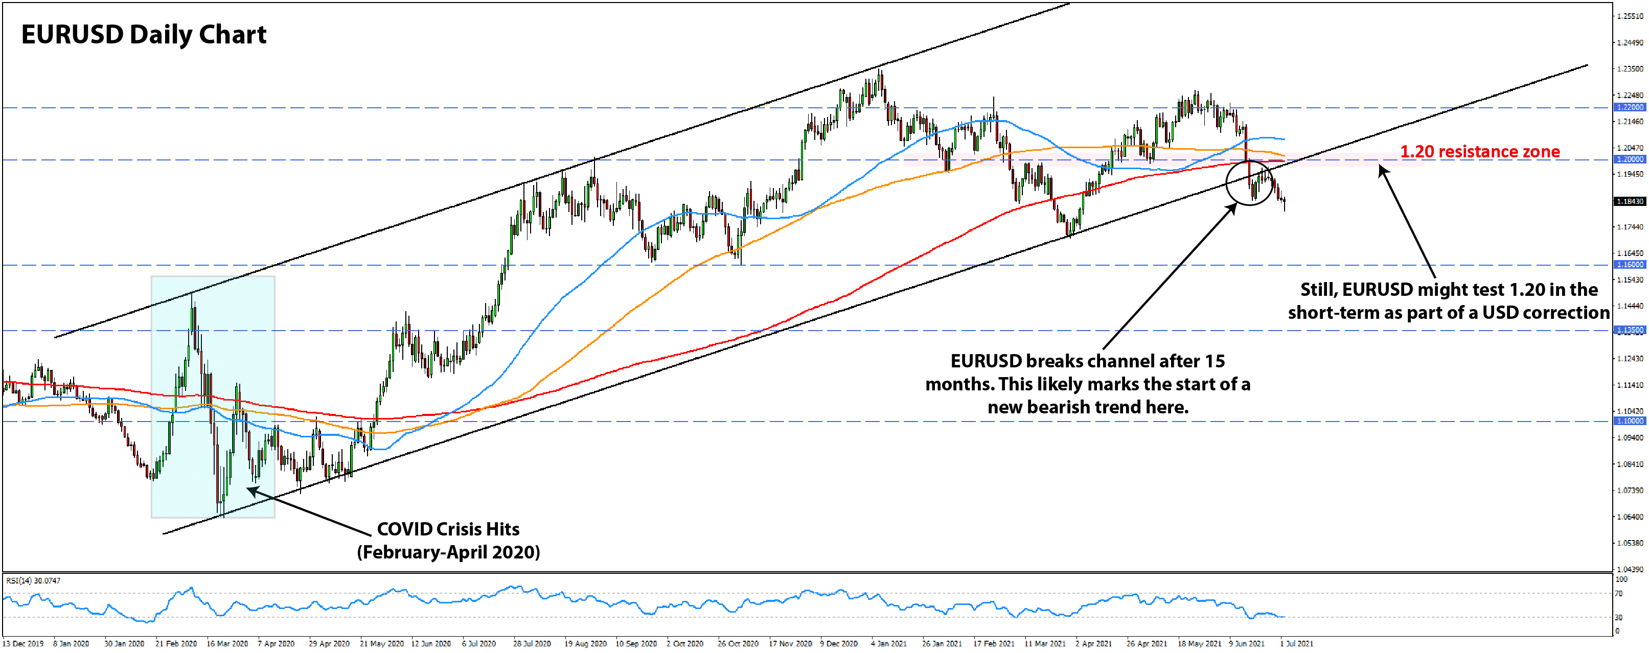Screen dimensions: 1649x653
Task: Click the "16 Mar 2020" date label
Action: coord(227,643)
